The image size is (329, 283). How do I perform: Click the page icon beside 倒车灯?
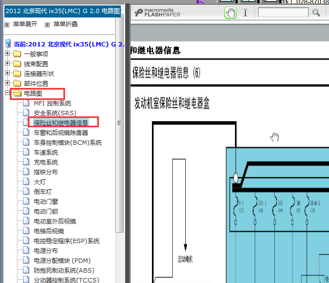(26, 191)
